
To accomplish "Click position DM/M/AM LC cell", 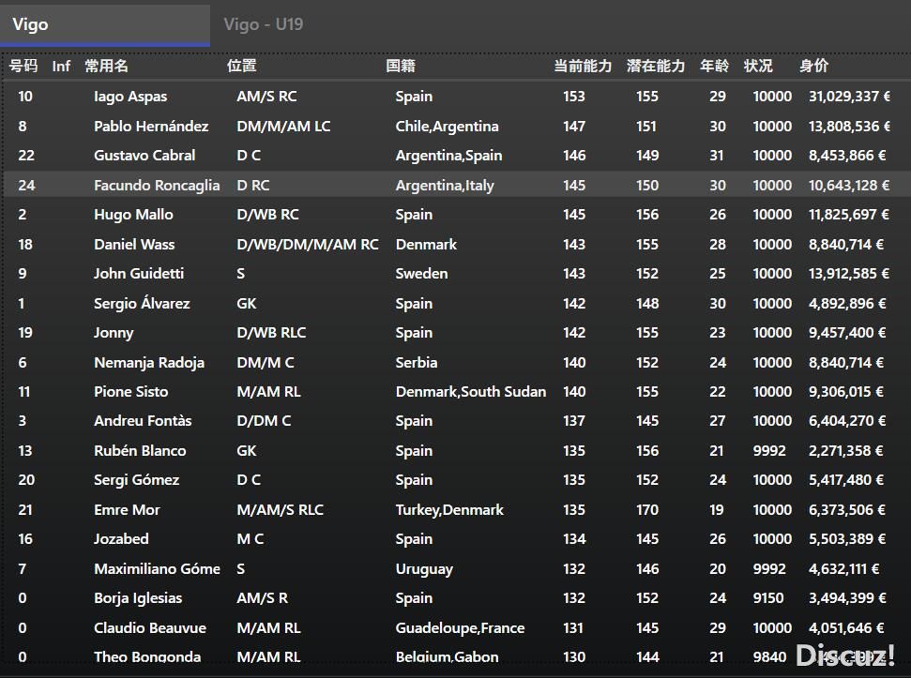I will coord(283,126).
